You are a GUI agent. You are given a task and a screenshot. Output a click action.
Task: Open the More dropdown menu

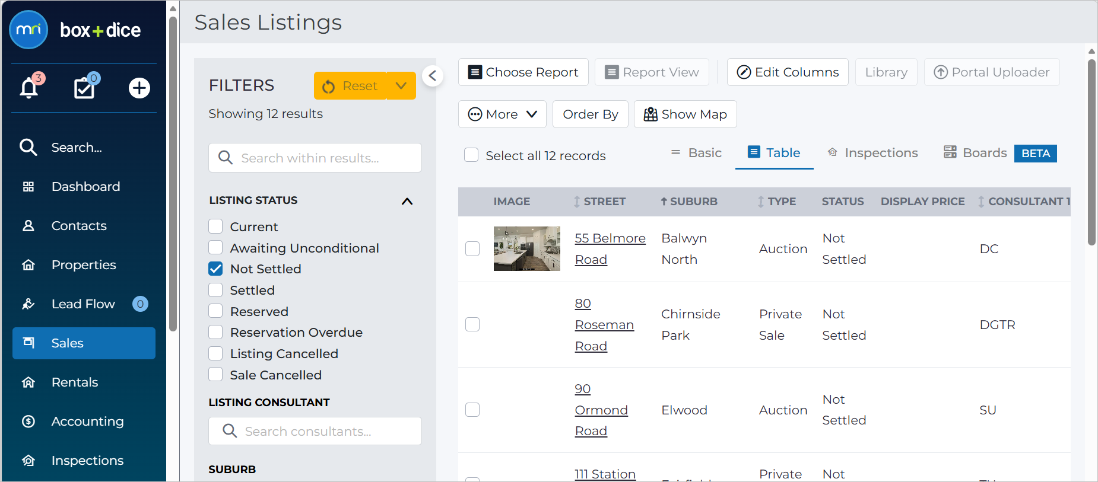[x=502, y=114]
